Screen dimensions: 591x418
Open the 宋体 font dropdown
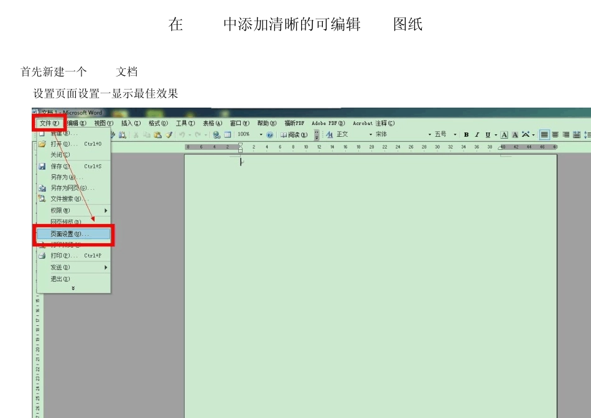(x=429, y=134)
